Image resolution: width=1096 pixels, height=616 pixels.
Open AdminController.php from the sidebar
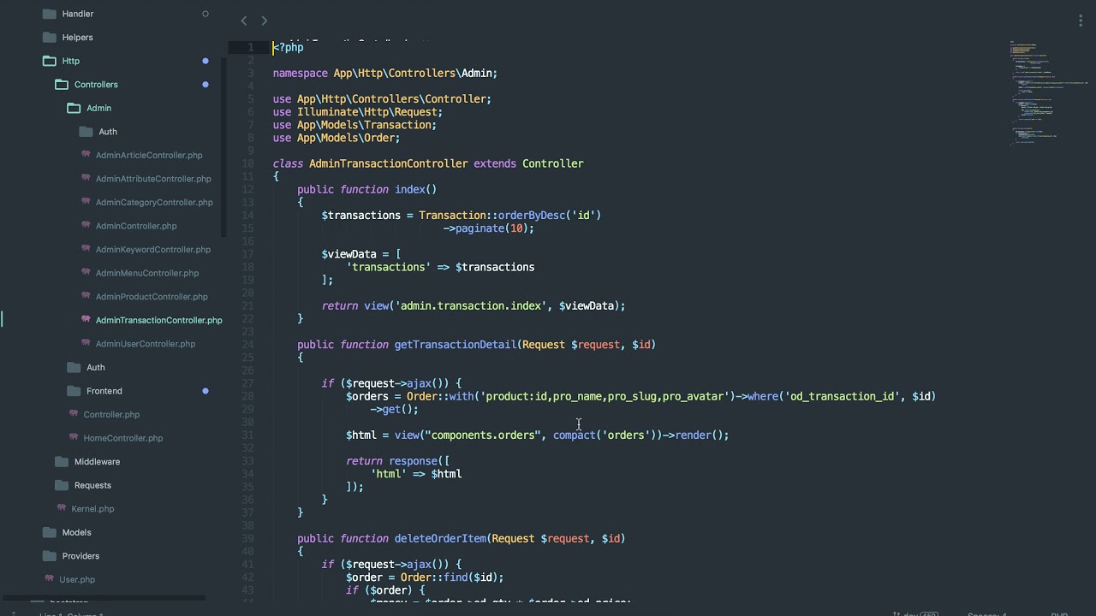(136, 226)
